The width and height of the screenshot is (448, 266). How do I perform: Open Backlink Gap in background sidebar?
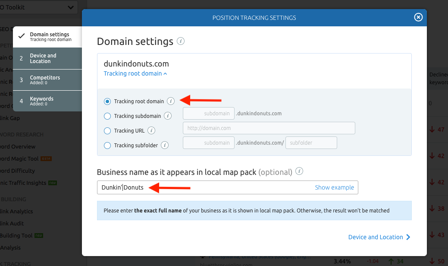[10, 118]
